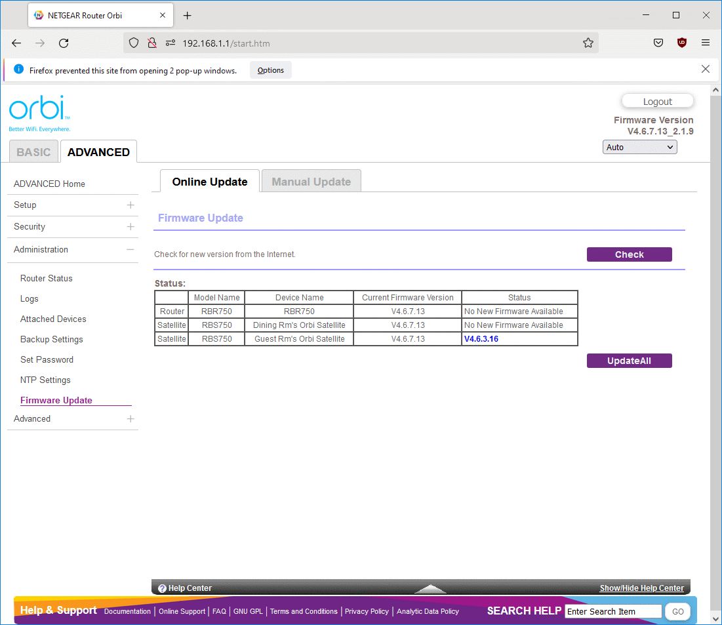Open Firefox hamburger application menu
The height and width of the screenshot is (625, 722).
(706, 43)
